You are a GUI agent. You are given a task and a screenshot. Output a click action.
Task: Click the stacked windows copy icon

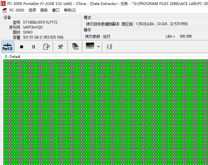click(x=75, y=46)
